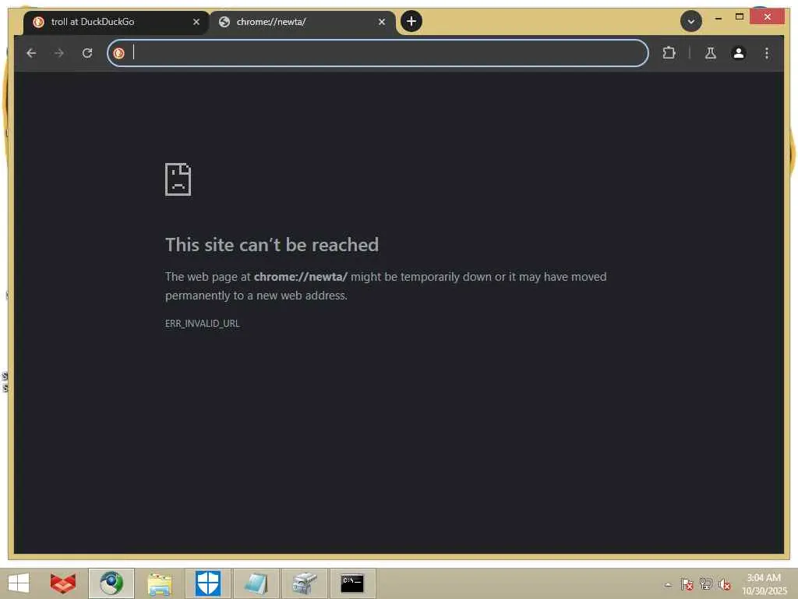Click the DuckDuckGo icon in address bar
This screenshot has height=599, width=798.
[x=118, y=54]
